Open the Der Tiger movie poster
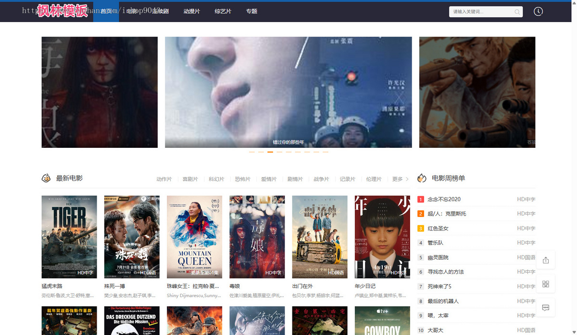This screenshot has width=577, height=335. coord(69,237)
